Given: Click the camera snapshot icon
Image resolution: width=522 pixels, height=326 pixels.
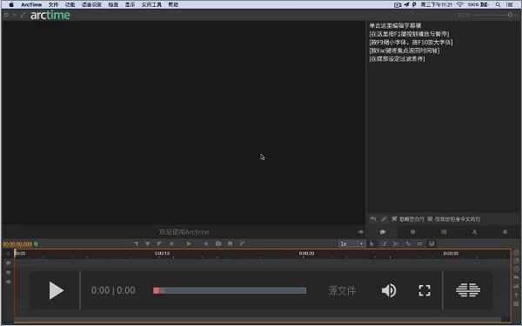Looking at the screenshot, I should tap(218, 243).
